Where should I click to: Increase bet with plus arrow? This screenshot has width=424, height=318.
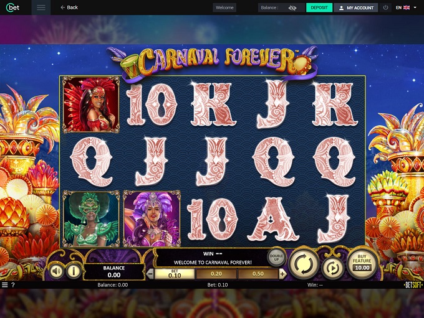282,274
